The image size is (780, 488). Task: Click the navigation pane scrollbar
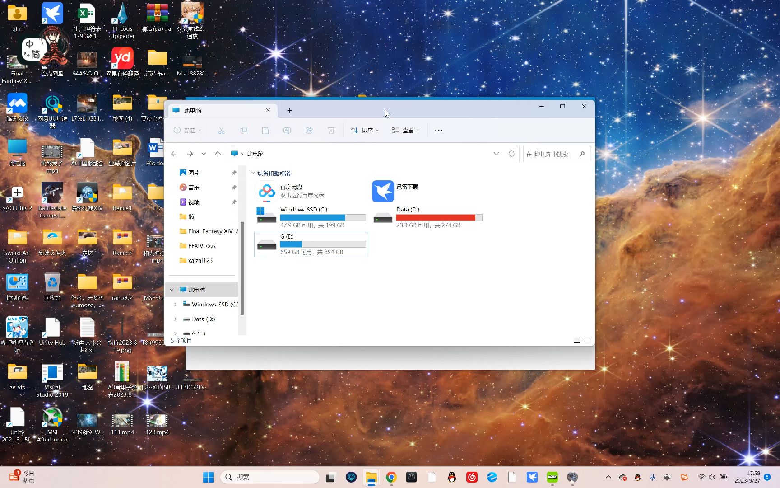[242, 268]
